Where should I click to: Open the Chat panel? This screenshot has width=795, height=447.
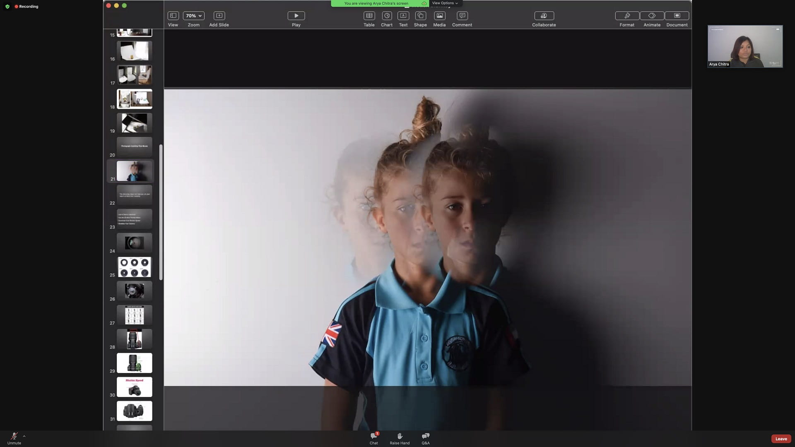[x=373, y=437]
